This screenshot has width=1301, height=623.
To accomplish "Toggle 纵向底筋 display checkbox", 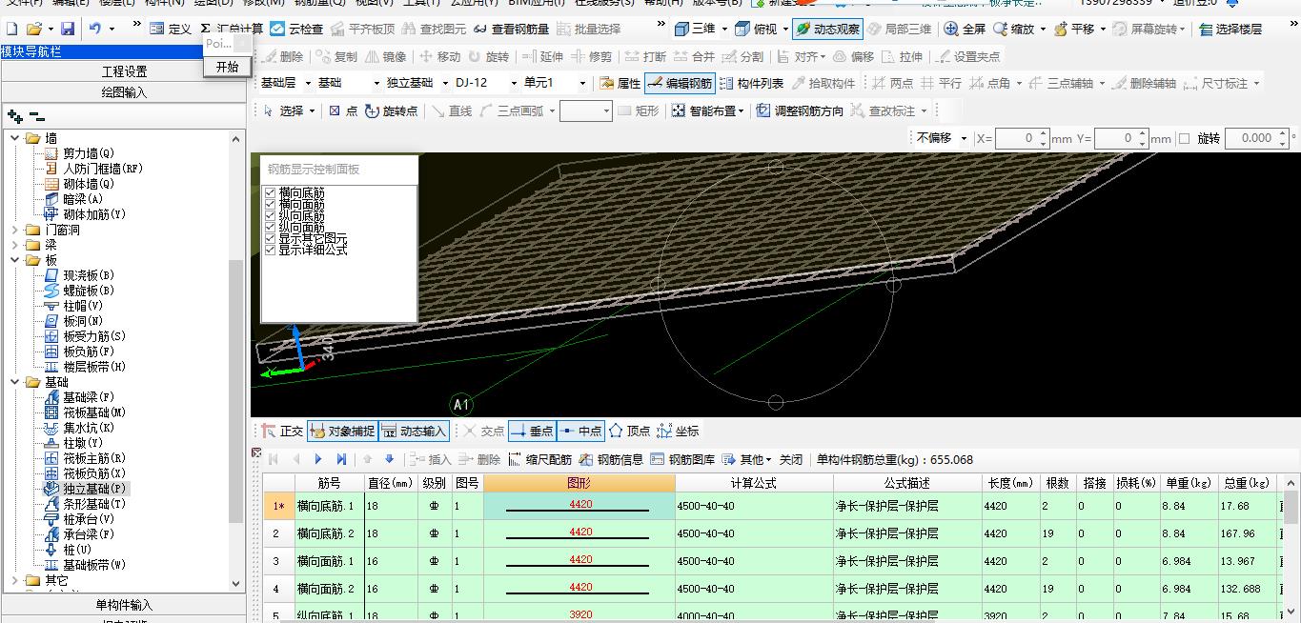I will 270,215.
